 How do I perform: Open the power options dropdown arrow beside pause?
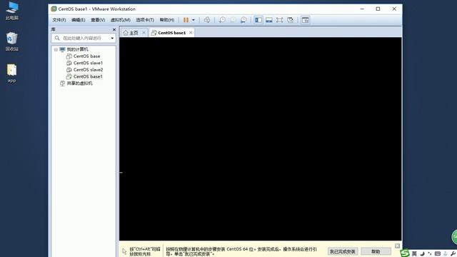194,20
